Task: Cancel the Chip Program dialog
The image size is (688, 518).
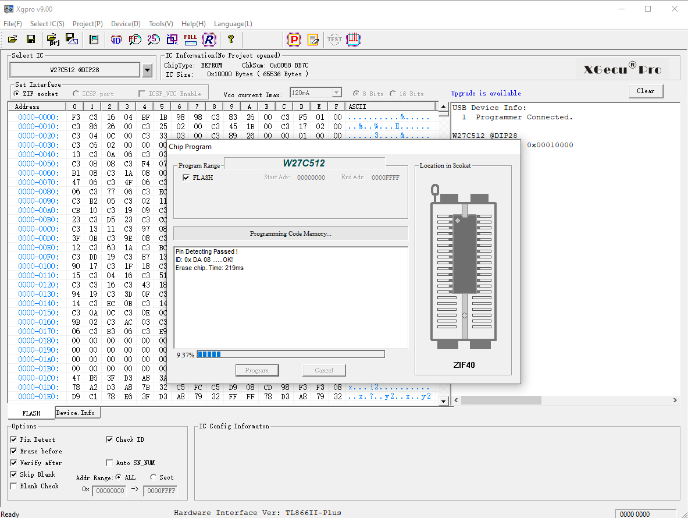Action: pyautogui.click(x=324, y=370)
